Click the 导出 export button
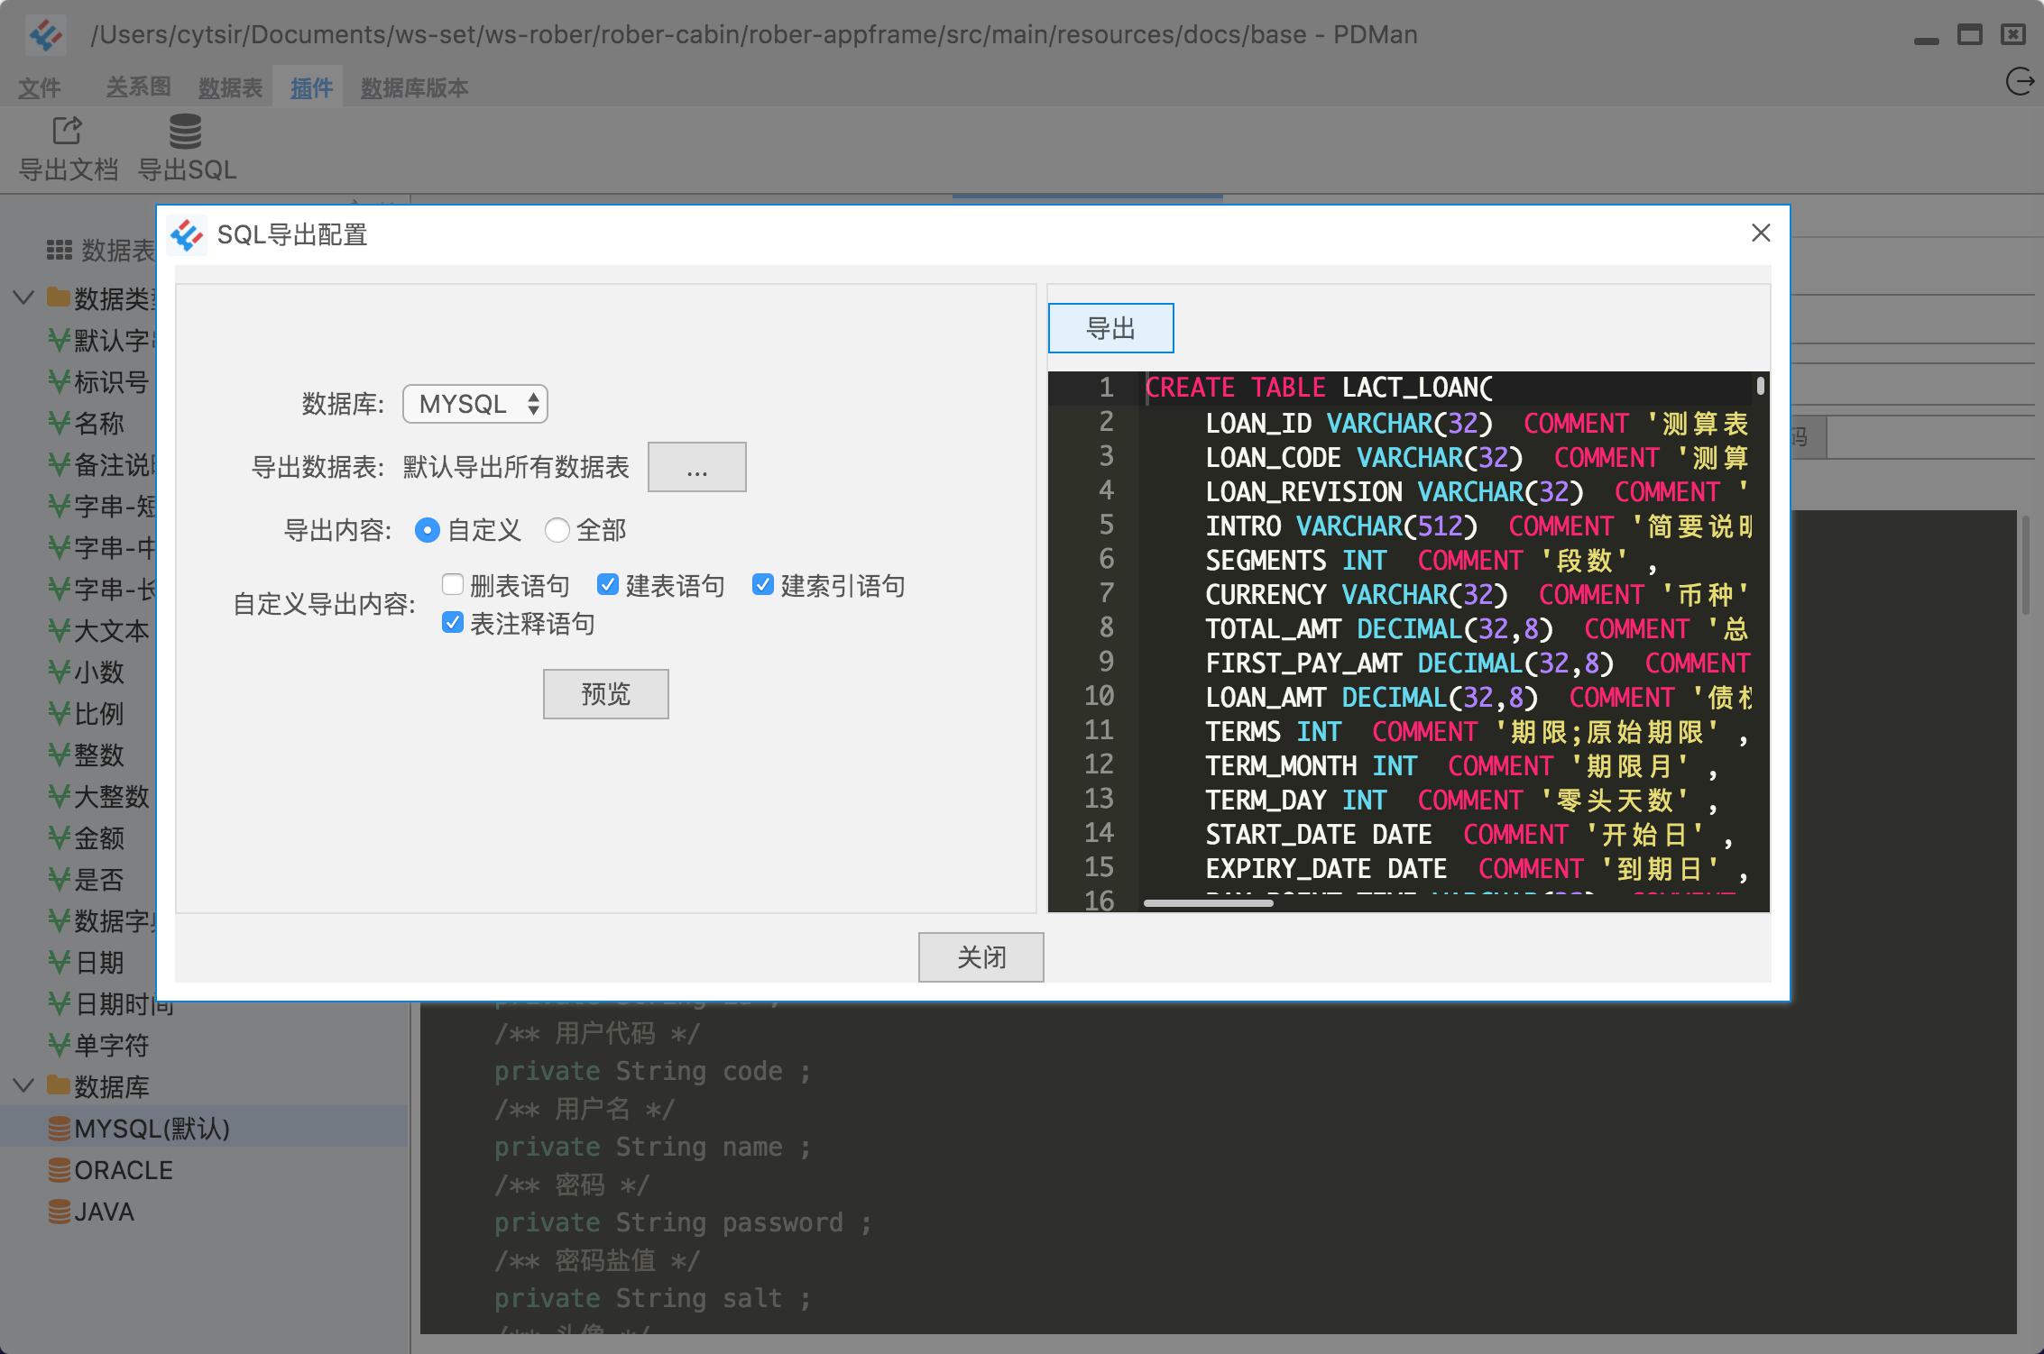Image resolution: width=2044 pixels, height=1354 pixels. pyautogui.click(x=1111, y=328)
